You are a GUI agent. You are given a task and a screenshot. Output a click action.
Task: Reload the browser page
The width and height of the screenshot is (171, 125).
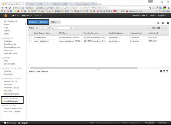point(10,8)
